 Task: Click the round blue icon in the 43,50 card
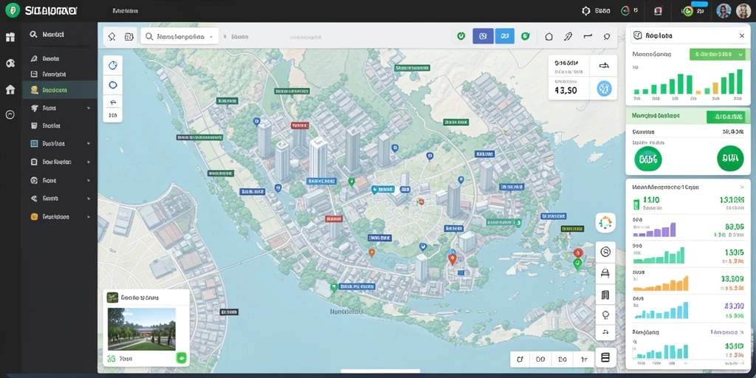[604, 89]
